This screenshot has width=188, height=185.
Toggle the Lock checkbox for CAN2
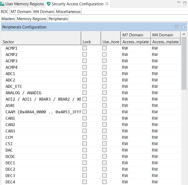85,125
